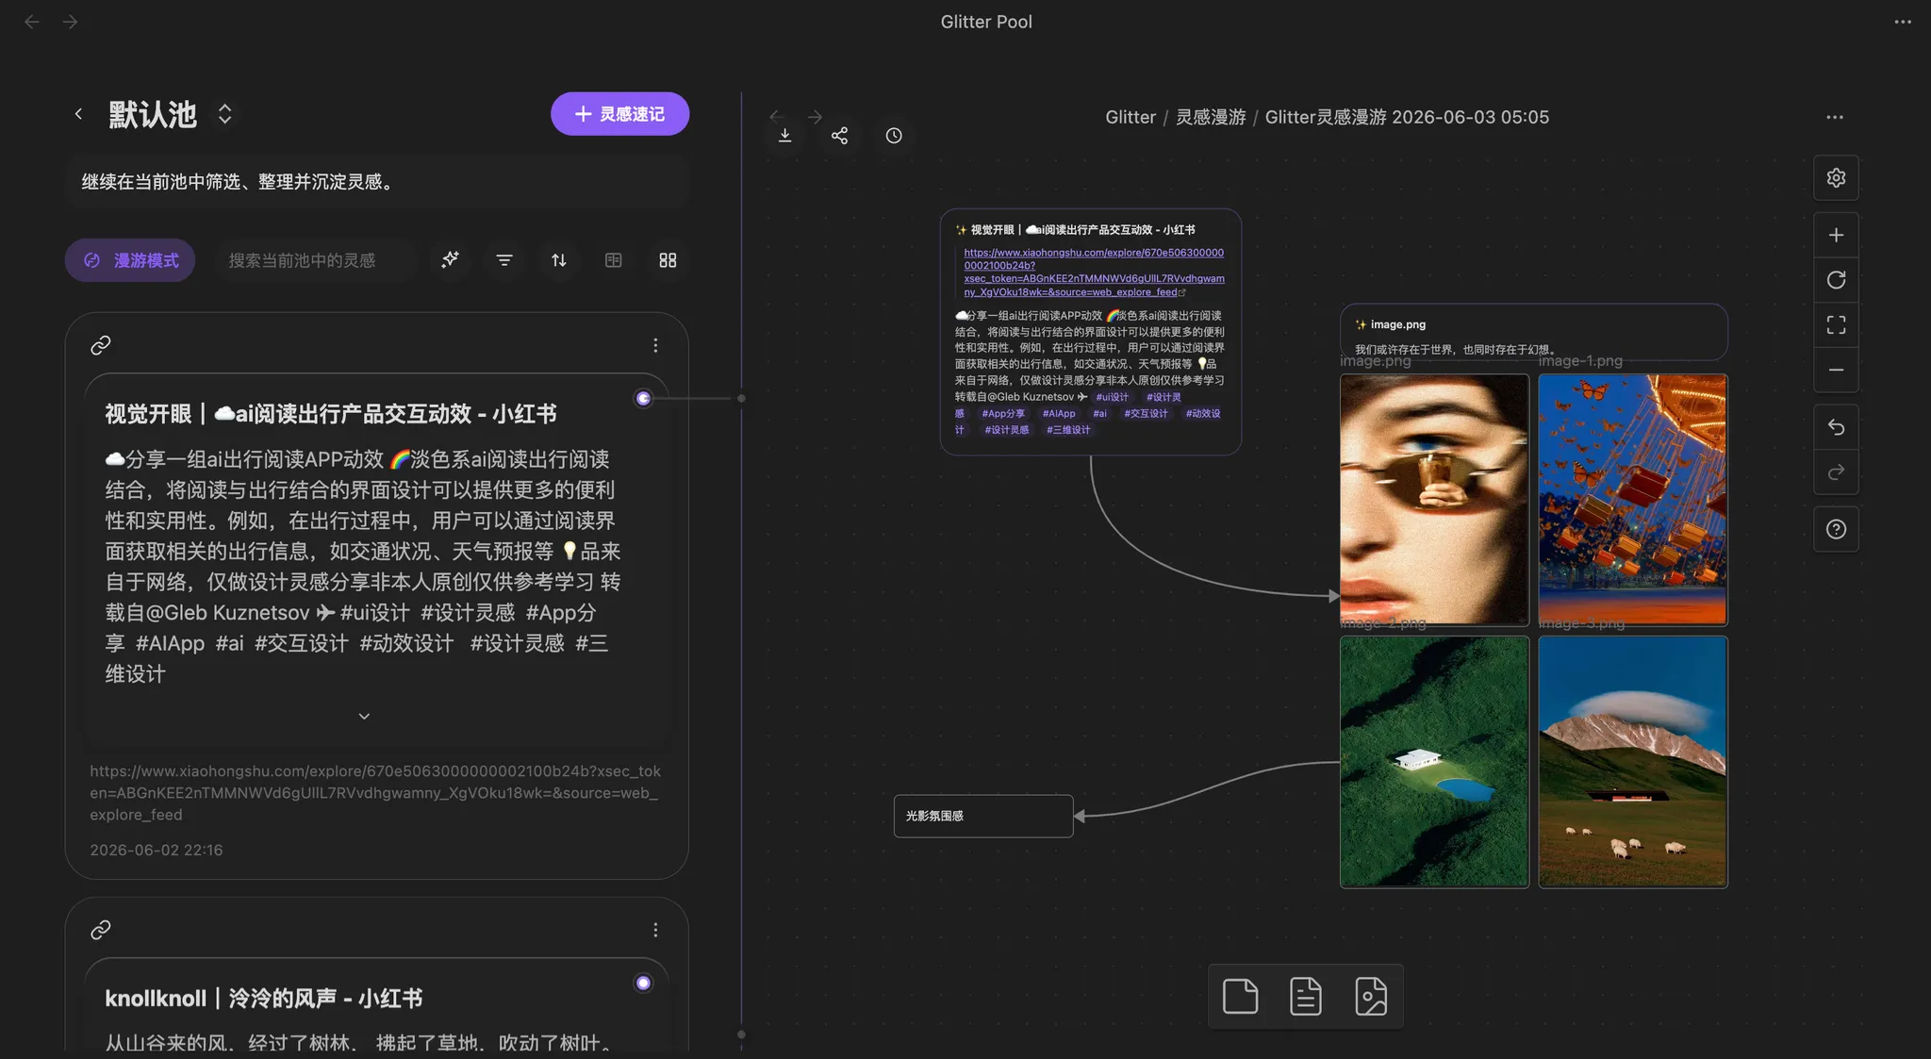The image size is (1931, 1059).
Task: Select Glitter灵感漫游 2026-06-03 05:05 breadcrumb
Action: pos(1407,117)
